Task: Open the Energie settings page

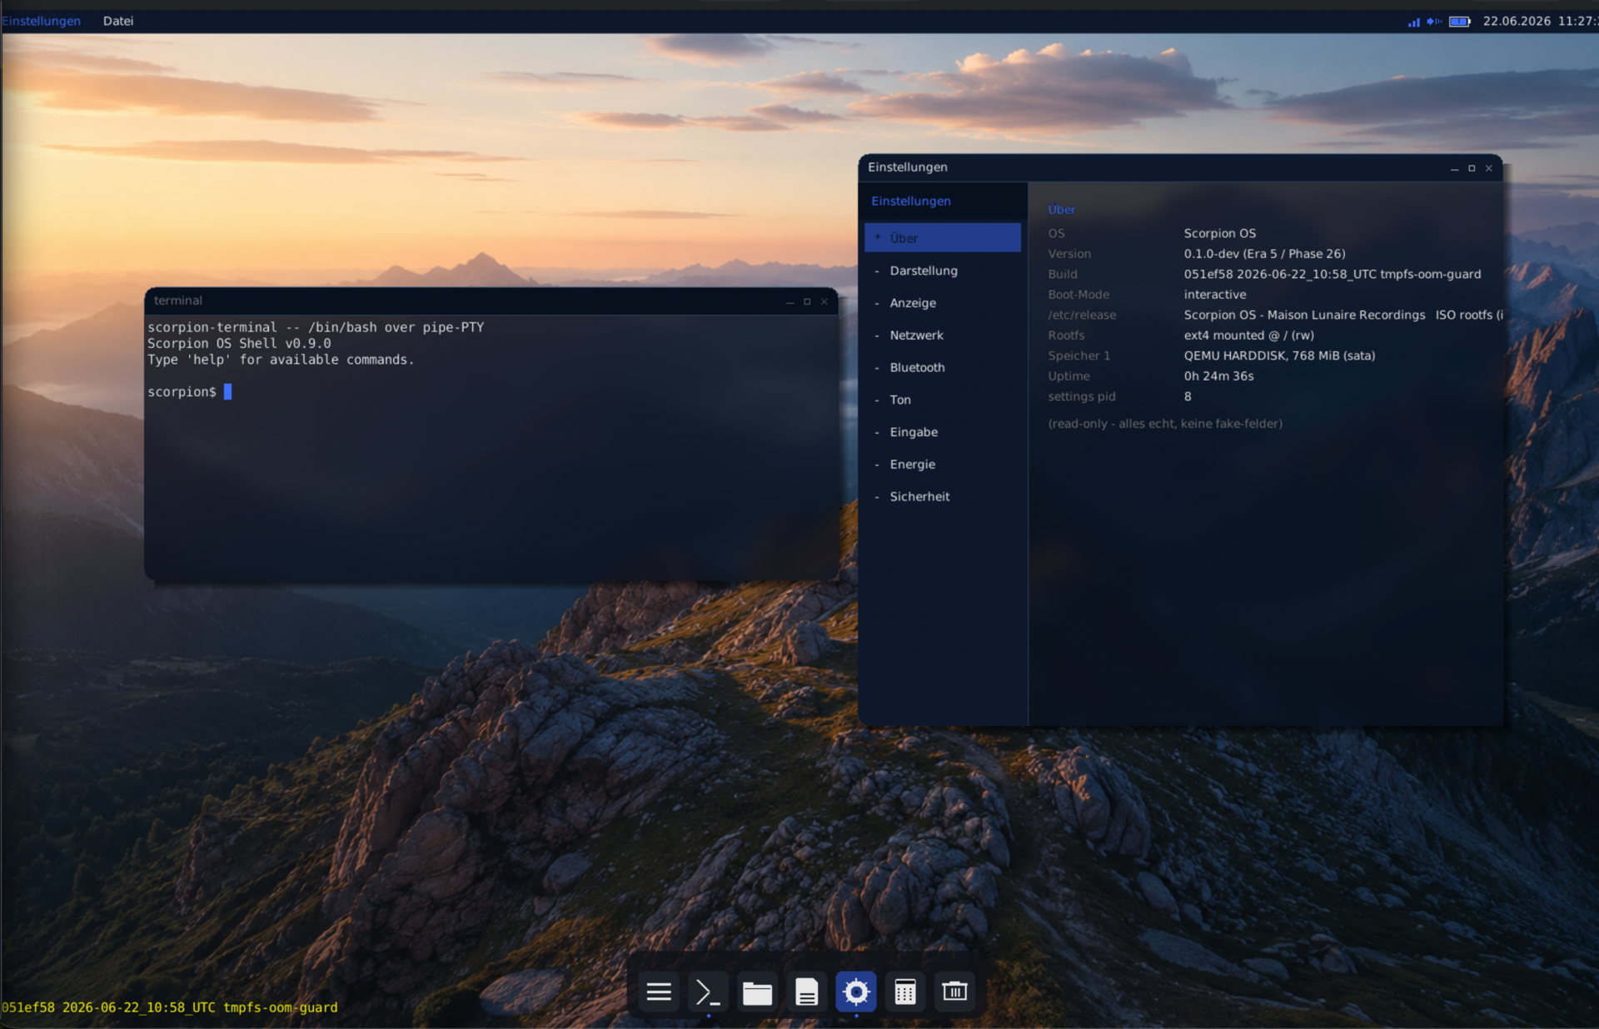Action: pos(942,465)
